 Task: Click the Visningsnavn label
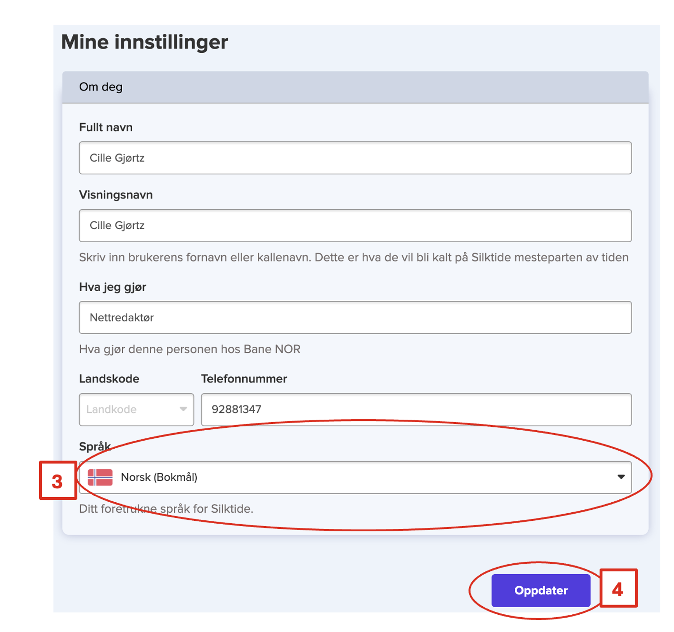pos(116,195)
